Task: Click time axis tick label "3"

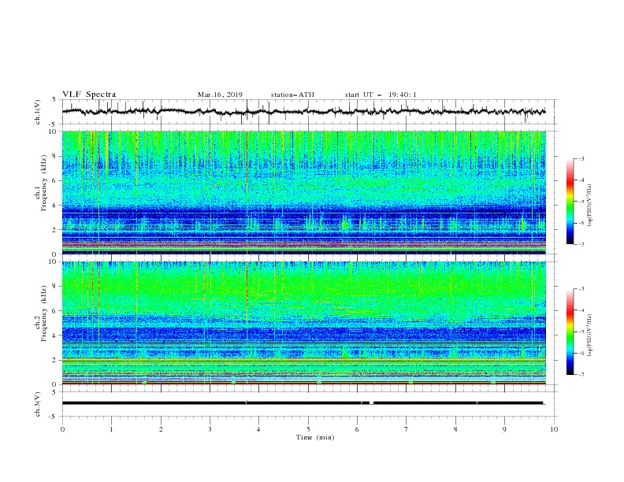Action: (210, 429)
